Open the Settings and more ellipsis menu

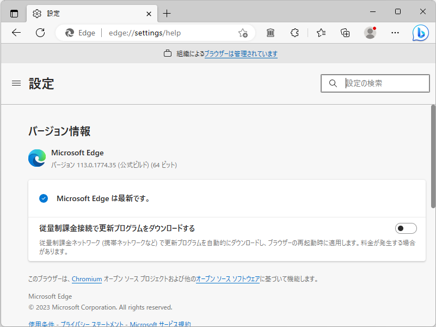click(395, 33)
